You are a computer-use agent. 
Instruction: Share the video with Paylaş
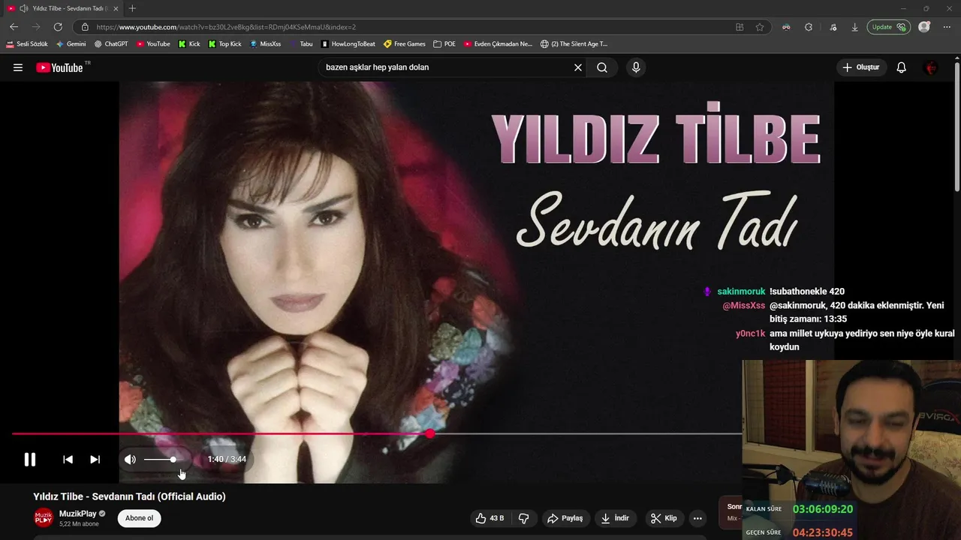(x=565, y=518)
